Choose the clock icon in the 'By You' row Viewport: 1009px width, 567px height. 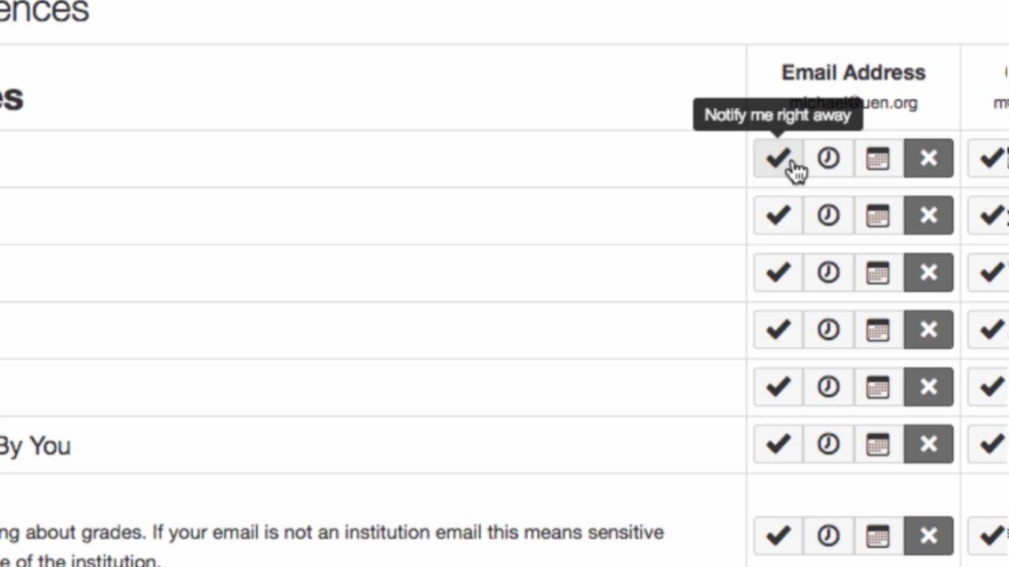(x=828, y=444)
